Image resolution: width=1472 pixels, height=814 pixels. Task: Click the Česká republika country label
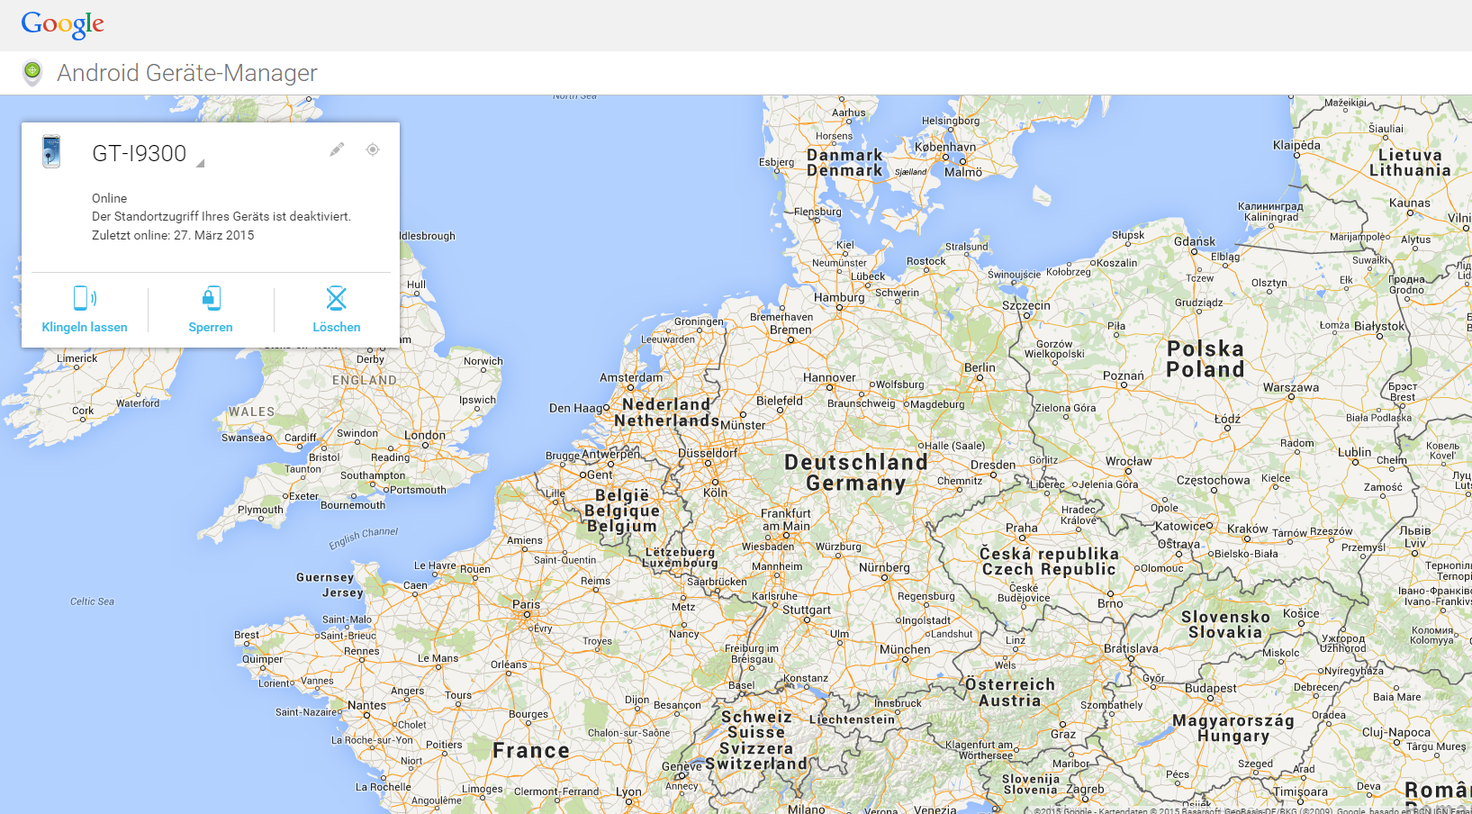1049,561
